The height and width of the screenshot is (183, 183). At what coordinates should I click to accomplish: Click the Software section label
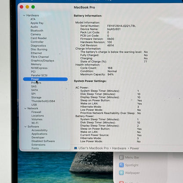(x=33, y=127)
